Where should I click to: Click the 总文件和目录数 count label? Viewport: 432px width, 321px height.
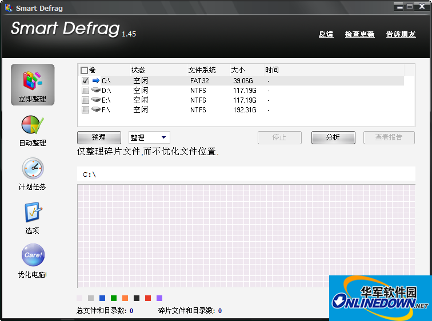(x=101, y=311)
